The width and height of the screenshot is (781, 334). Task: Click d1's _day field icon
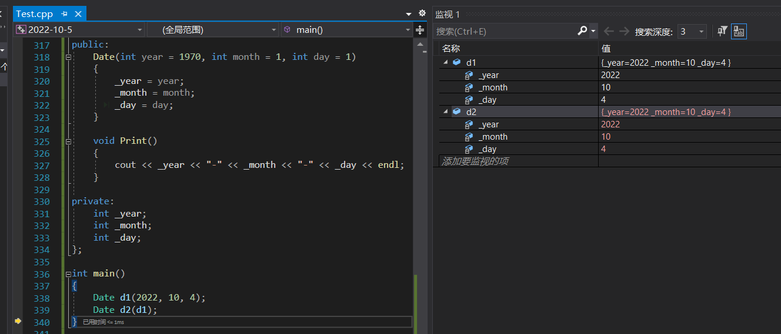click(469, 100)
